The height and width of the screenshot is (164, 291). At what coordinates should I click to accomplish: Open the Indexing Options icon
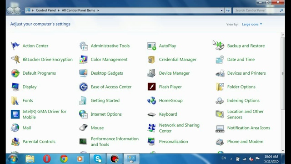[x=220, y=101]
